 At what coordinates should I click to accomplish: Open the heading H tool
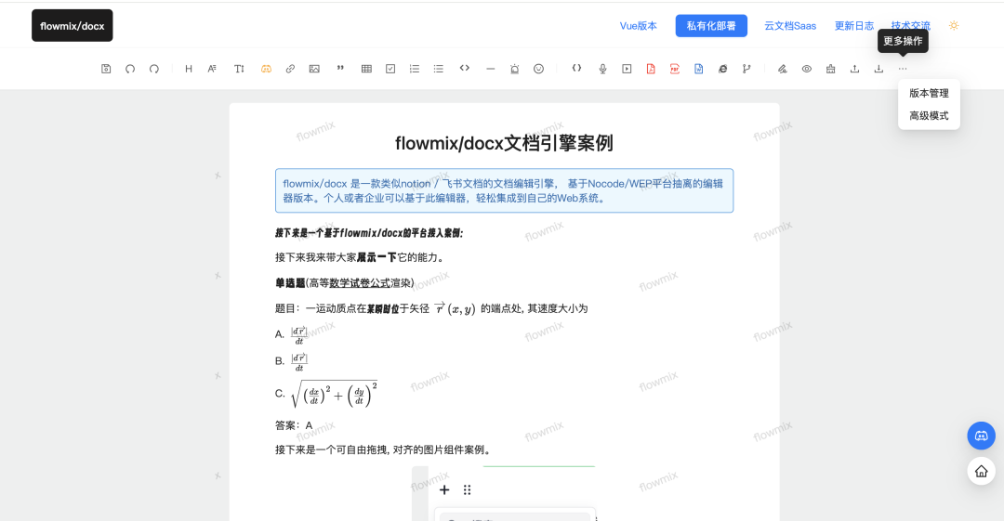tap(188, 69)
